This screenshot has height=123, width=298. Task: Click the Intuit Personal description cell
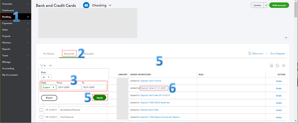click(x=67, y=117)
